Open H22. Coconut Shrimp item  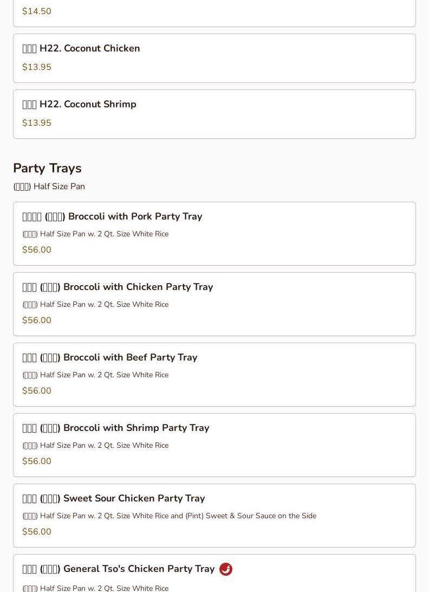[88, 105]
